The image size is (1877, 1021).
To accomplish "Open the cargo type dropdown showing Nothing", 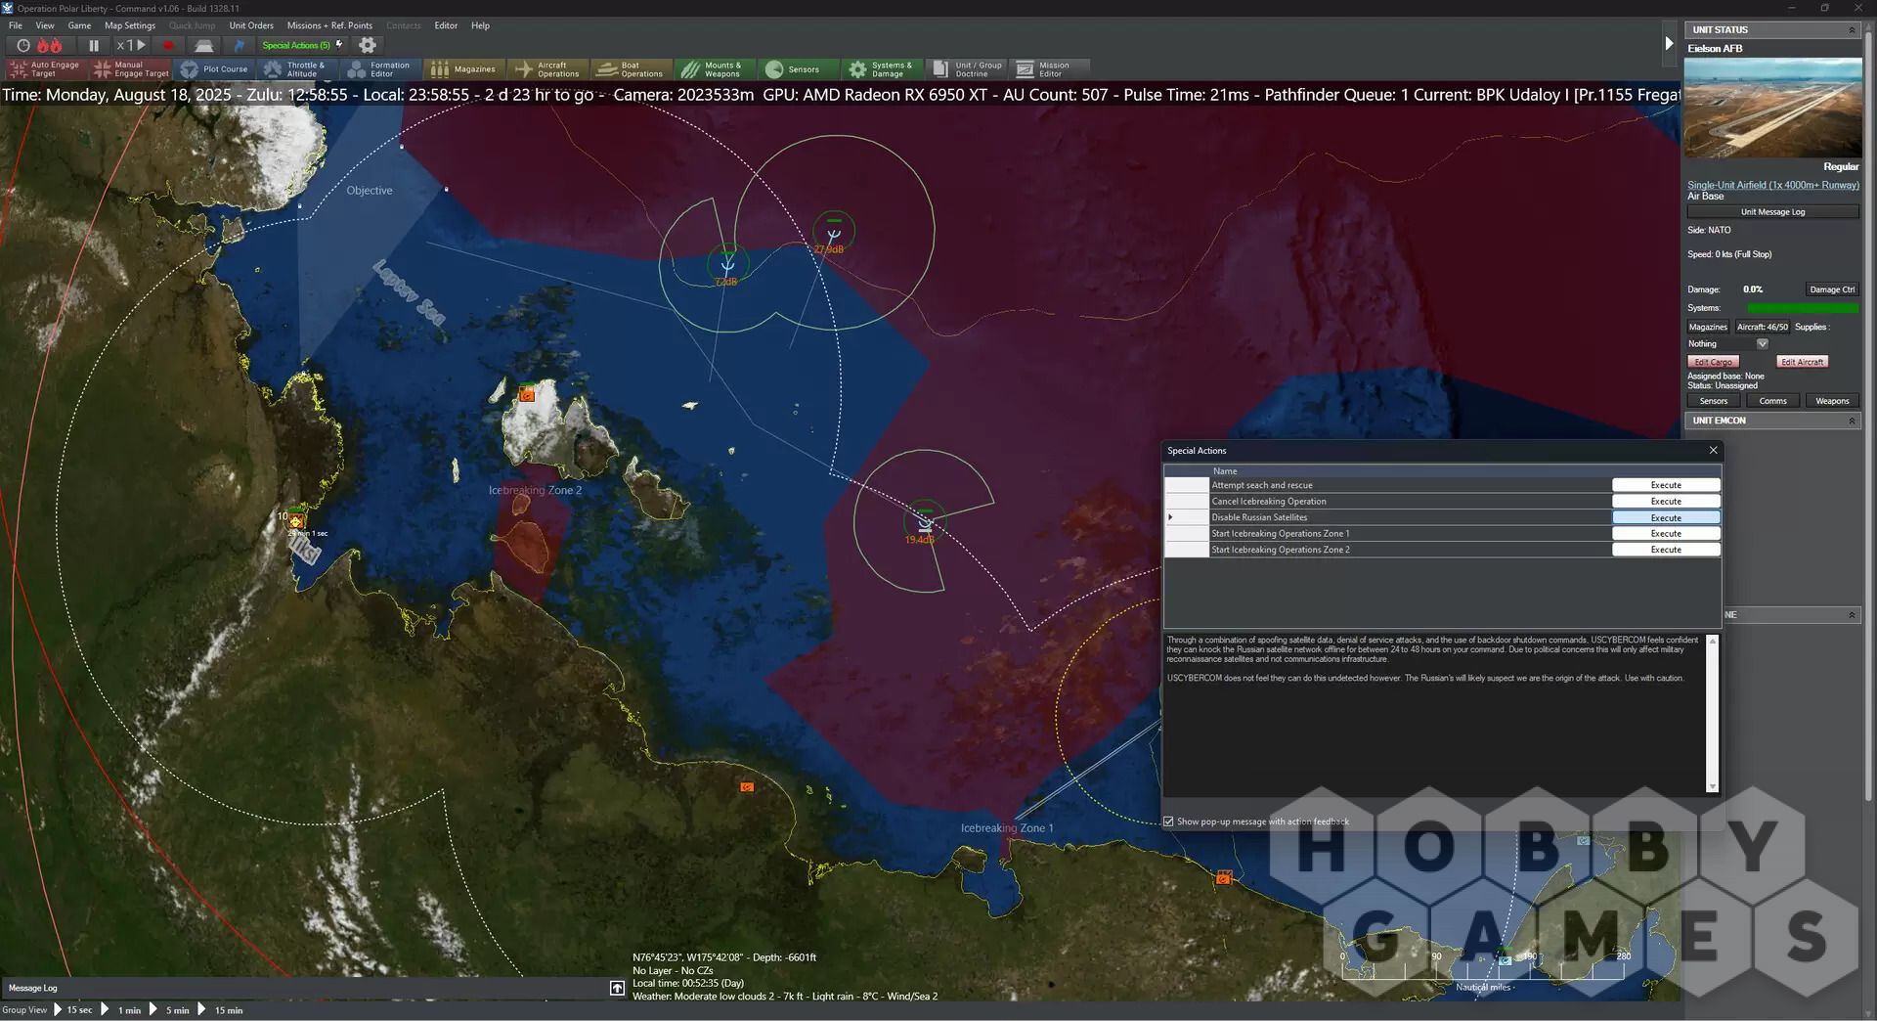I will coord(1763,344).
